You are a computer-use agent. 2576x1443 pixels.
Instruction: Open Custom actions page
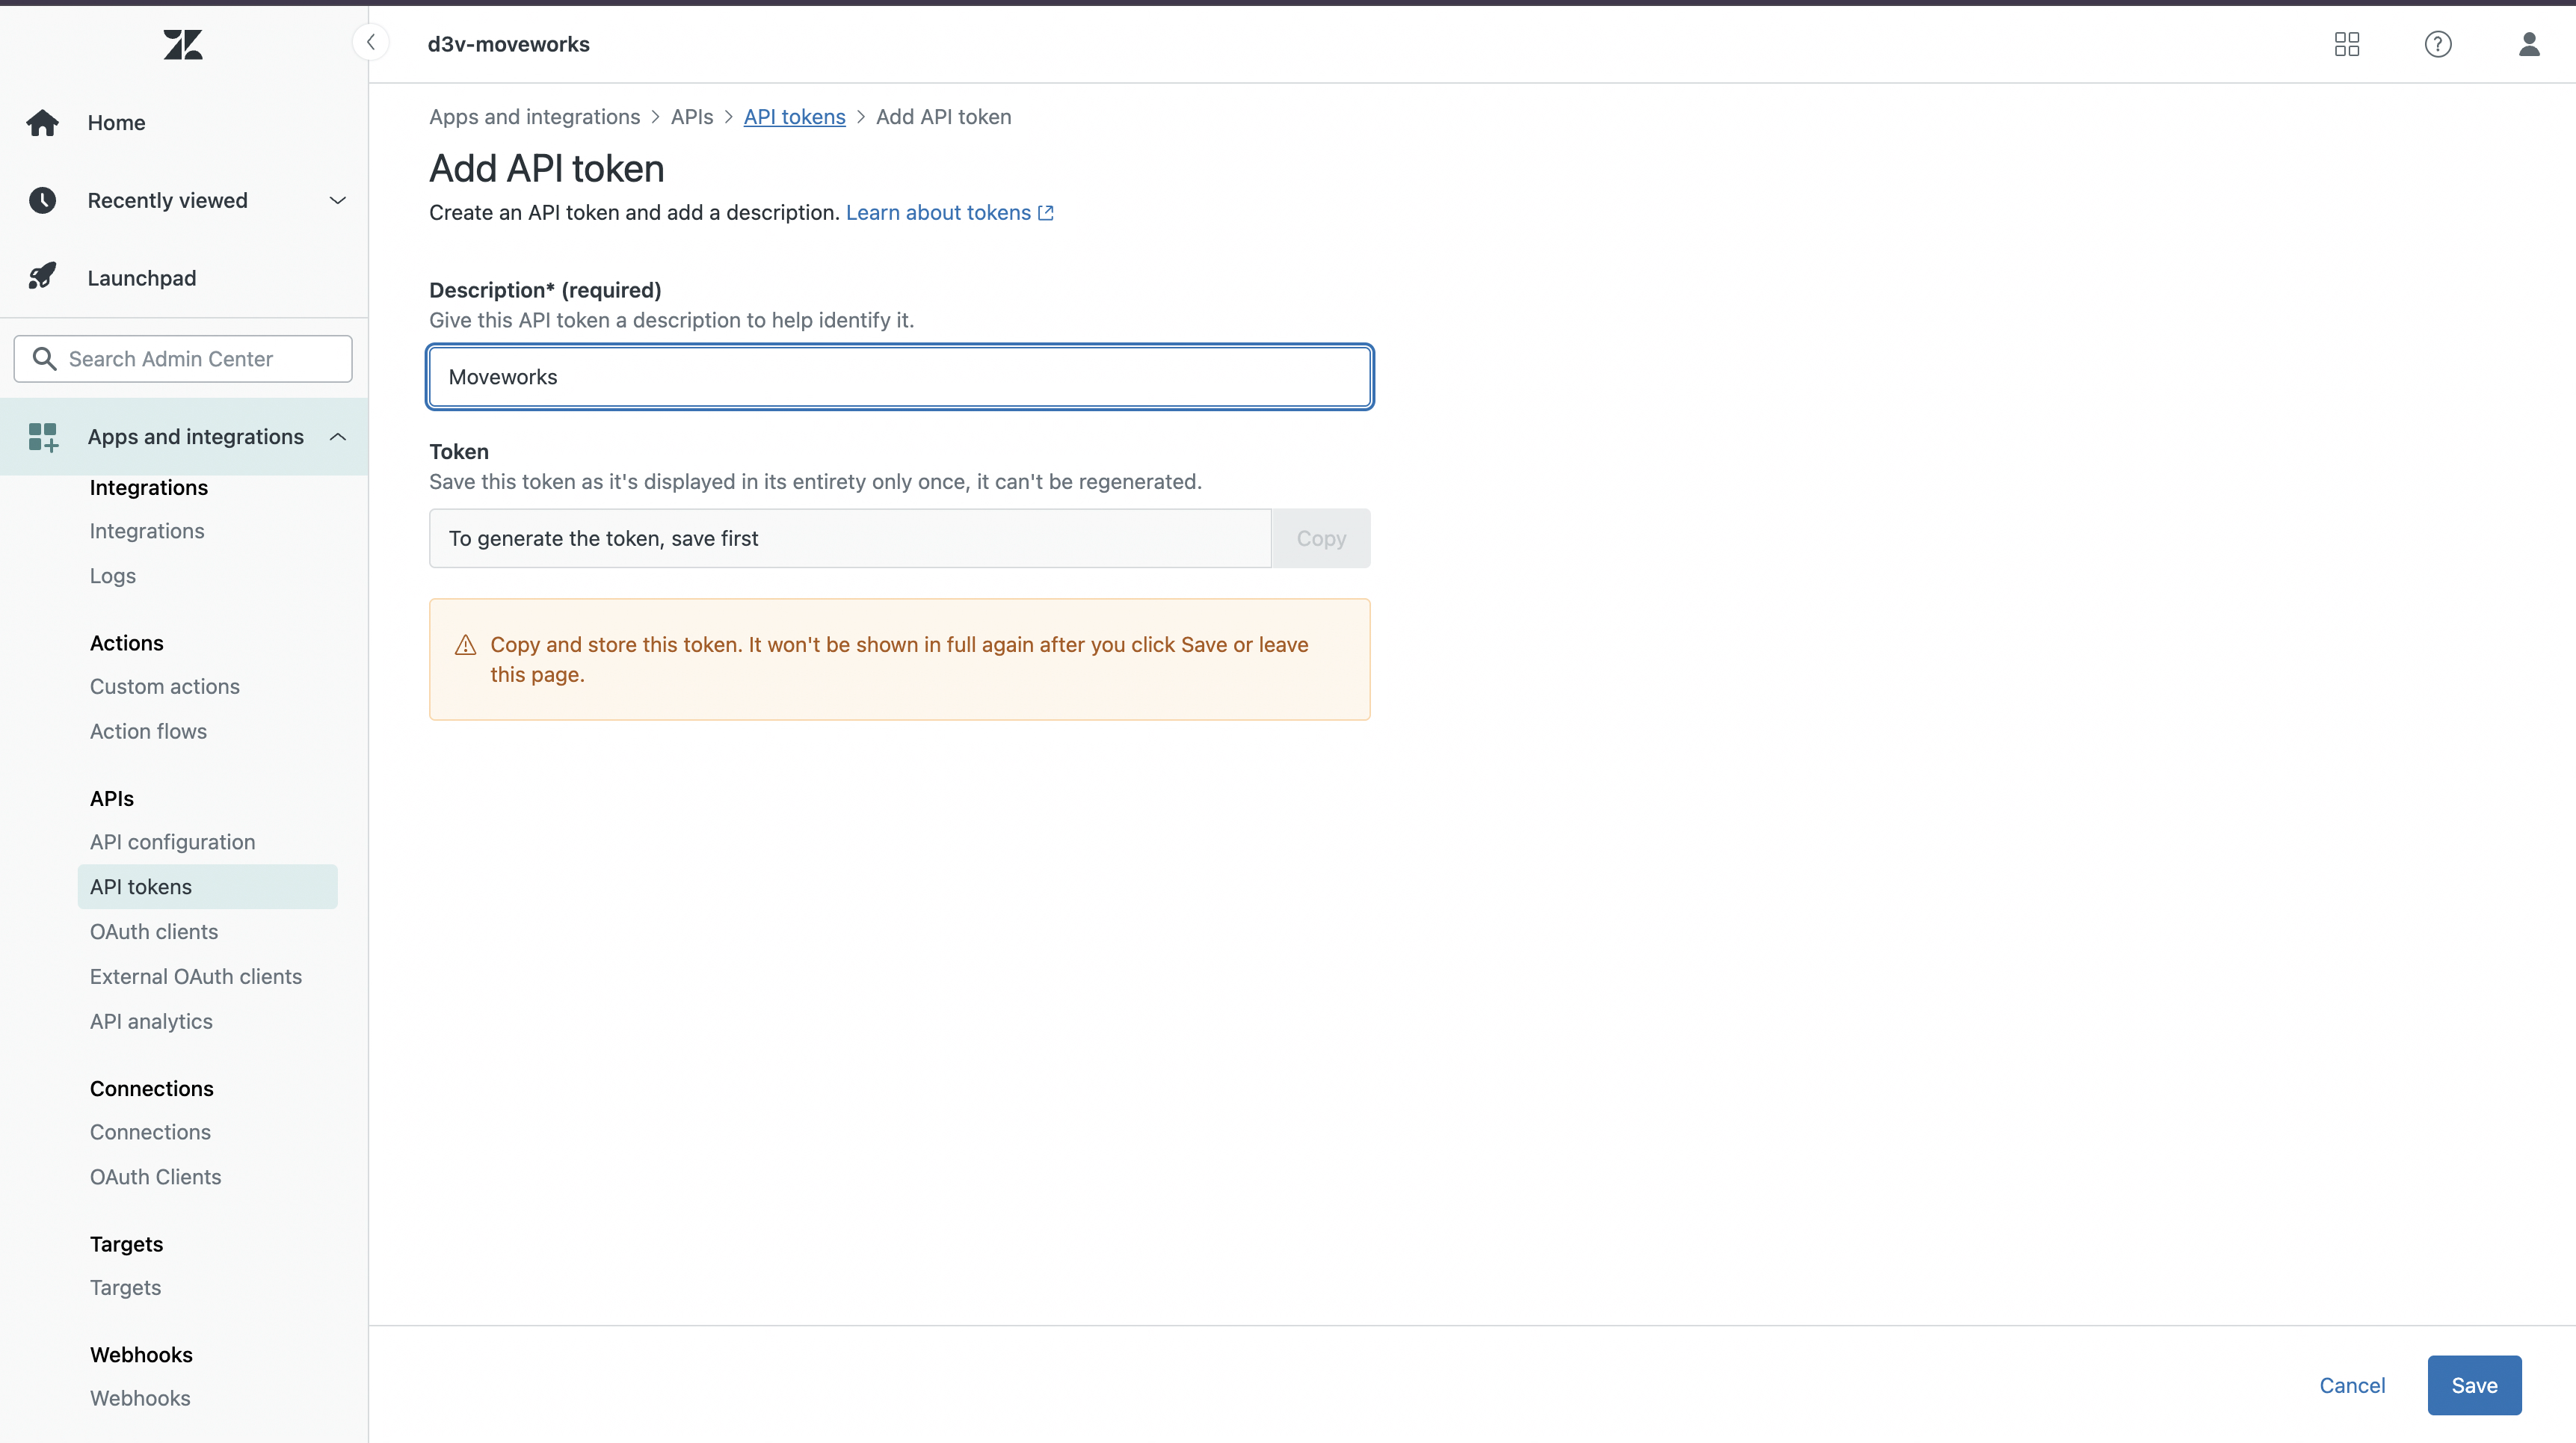(x=165, y=686)
